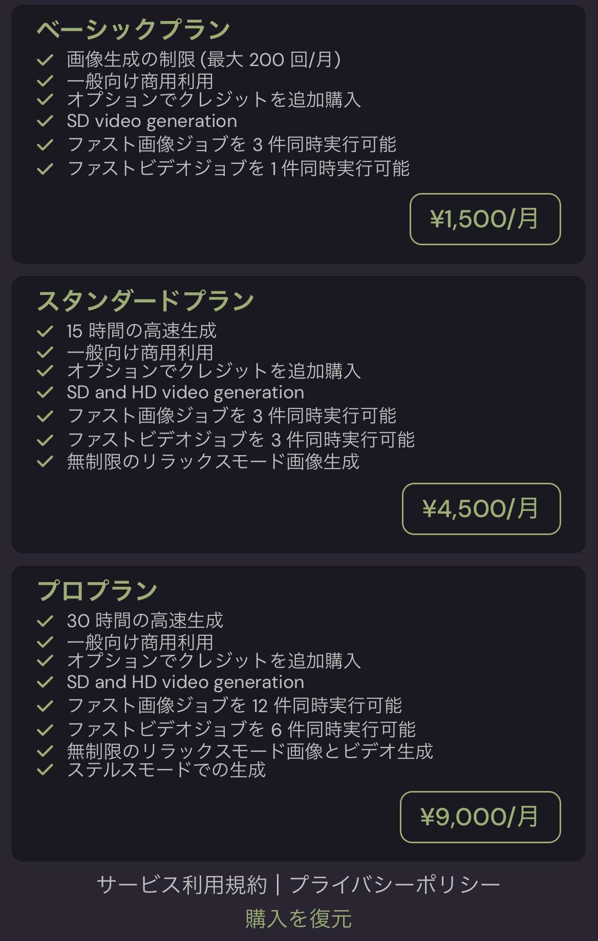Open the サービス利用規約 link
The image size is (598, 941).
pos(182,885)
